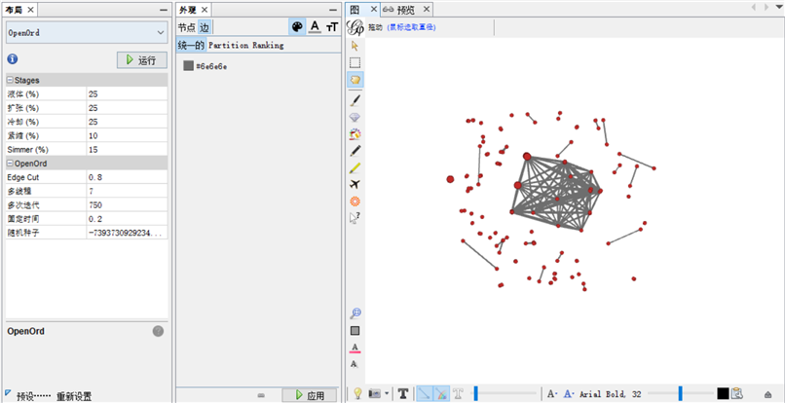
Task: Edit the Simmer (%) value 15
Action: click(x=128, y=149)
